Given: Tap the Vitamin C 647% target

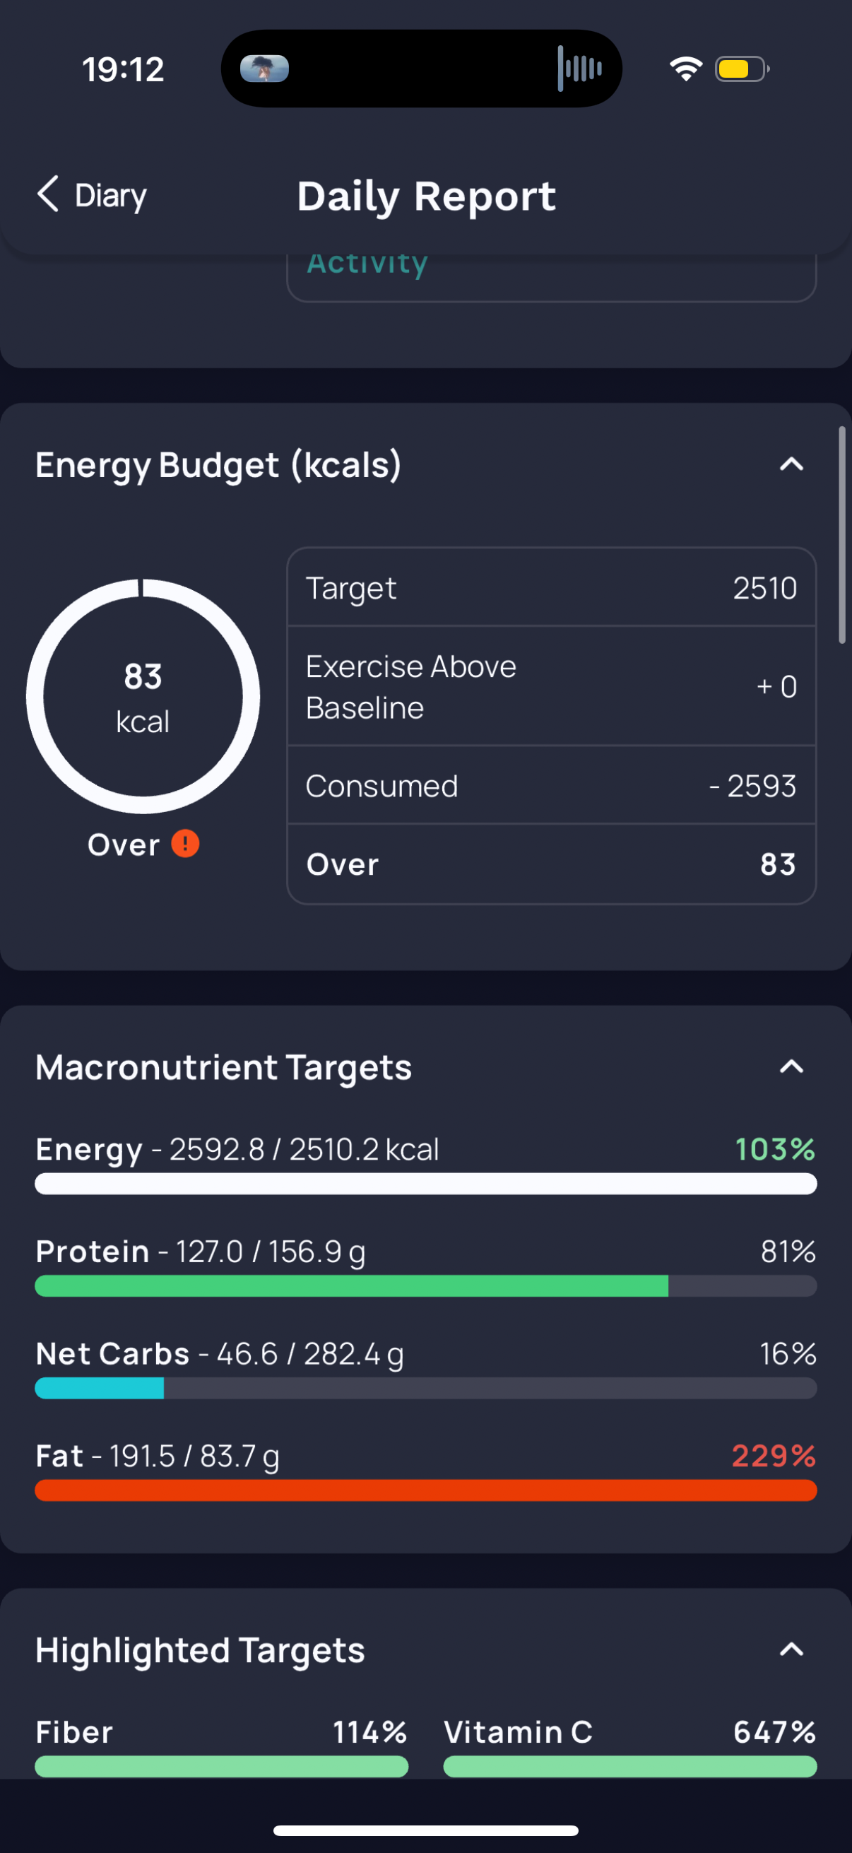Looking at the screenshot, I should [630, 1746].
